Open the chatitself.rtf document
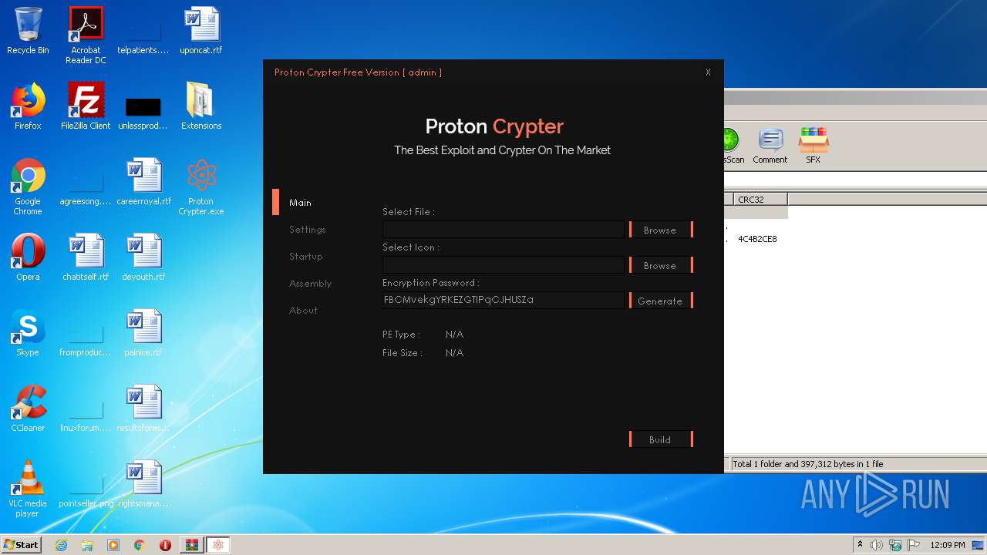The height and width of the screenshot is (555, 987). tap(86, 257)
